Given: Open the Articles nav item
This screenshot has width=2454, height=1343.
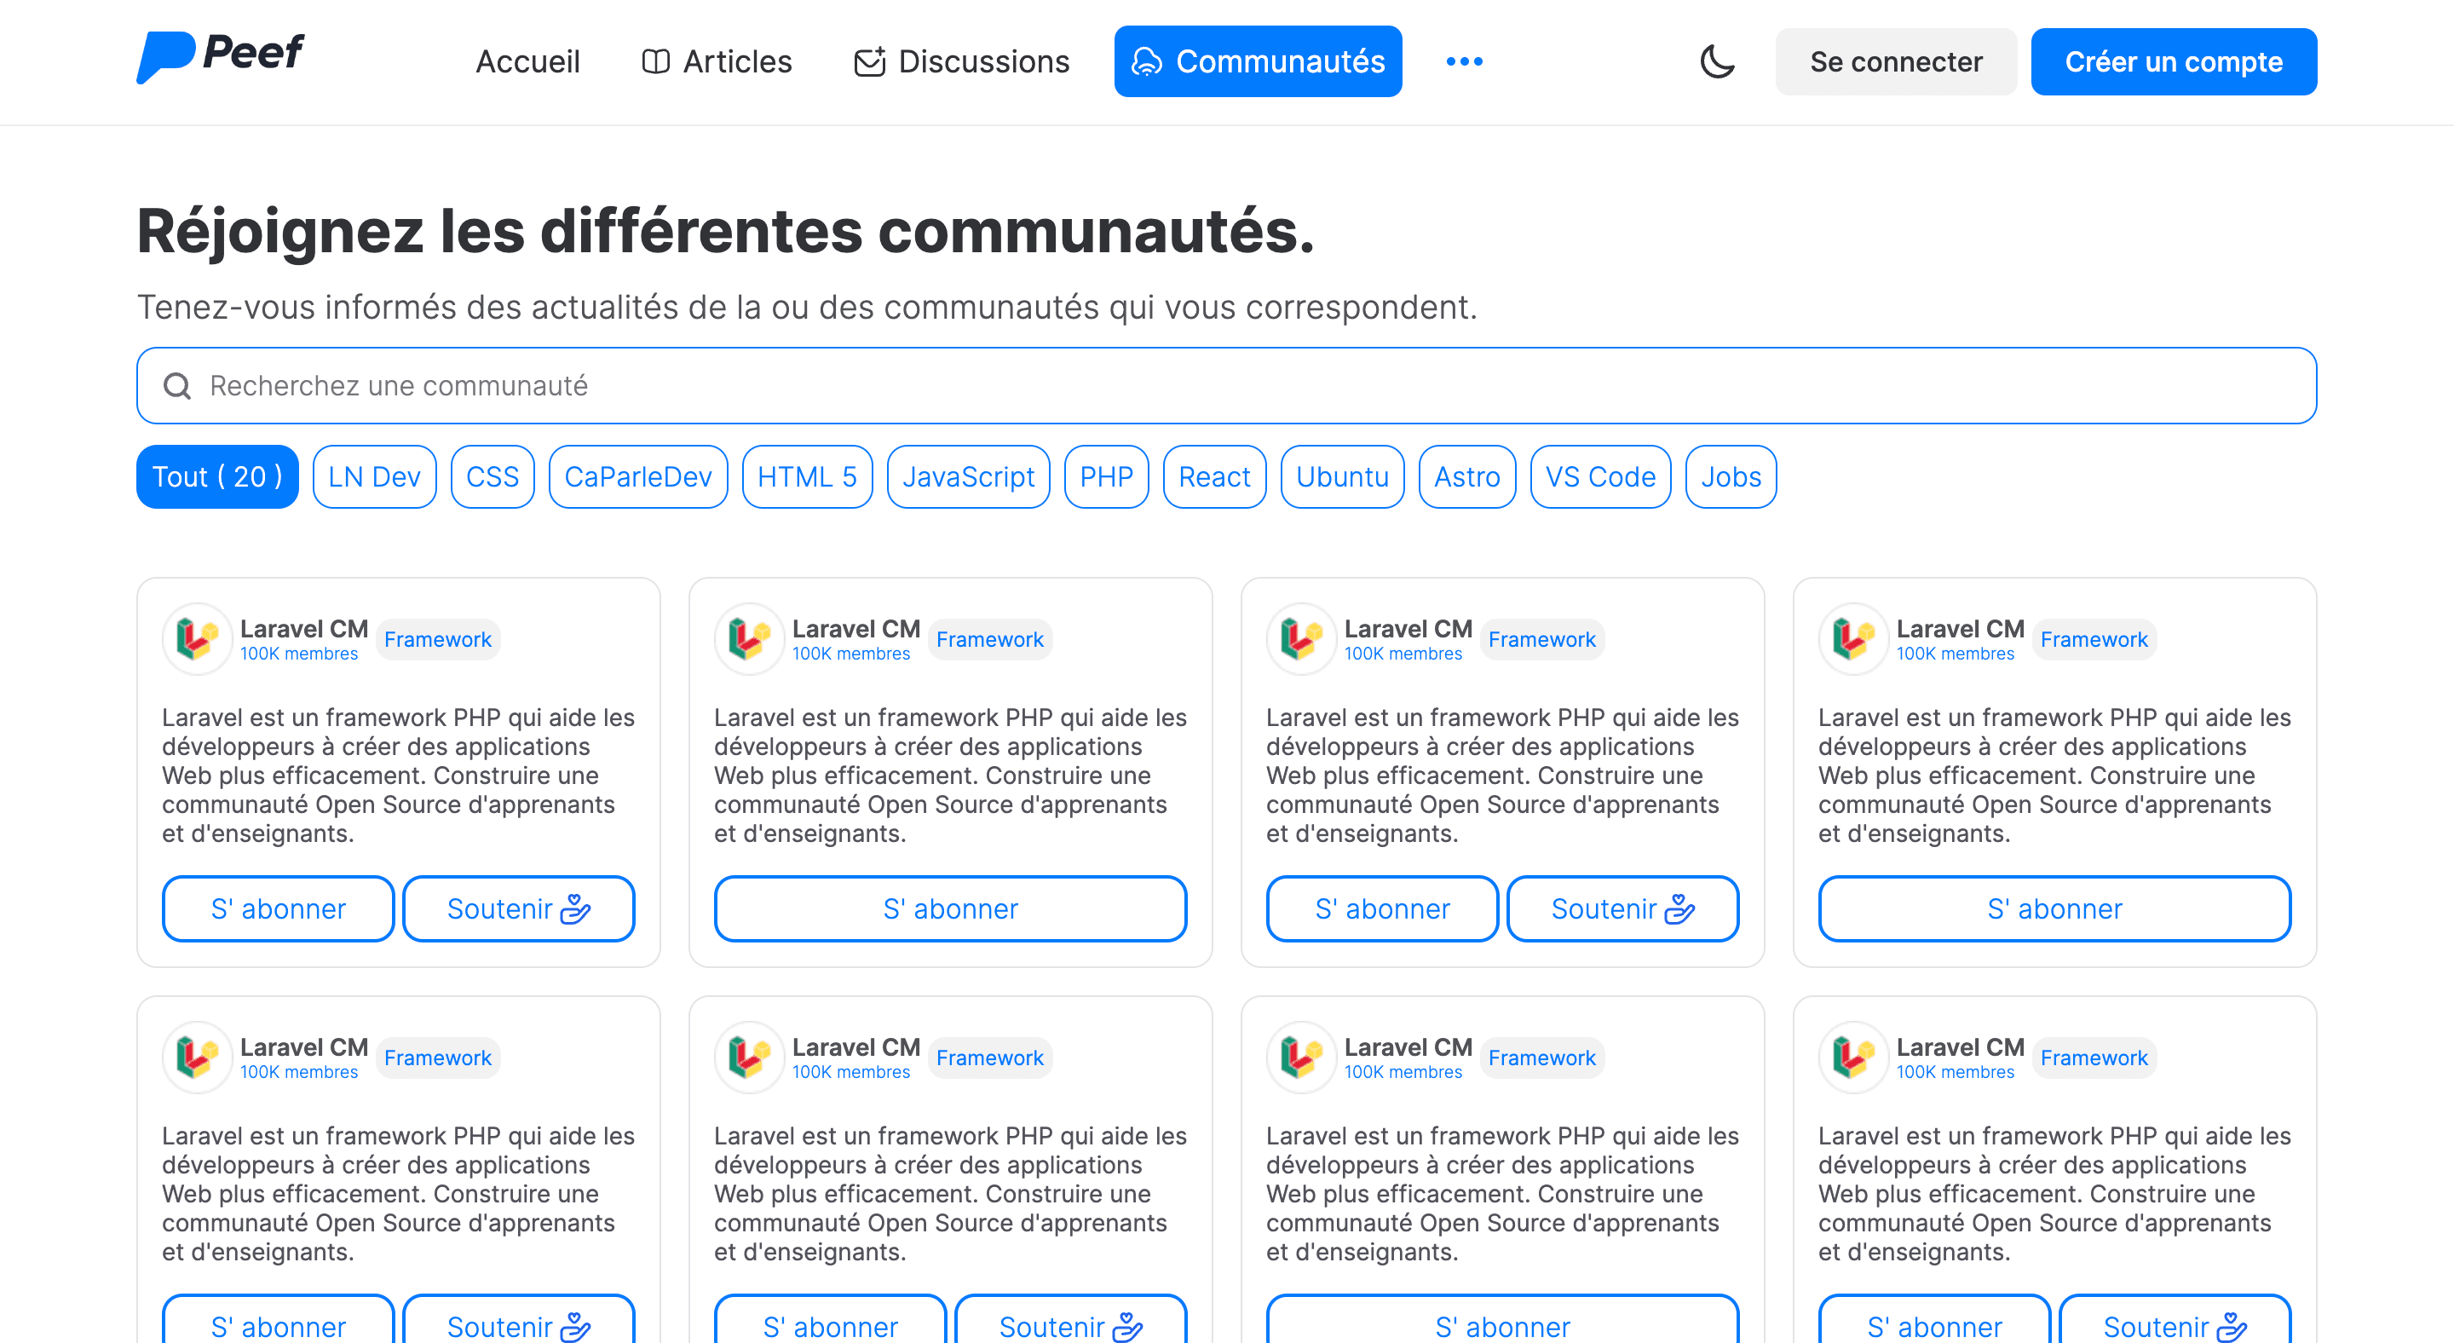Looking at the screenshot, I should [717, 62].
